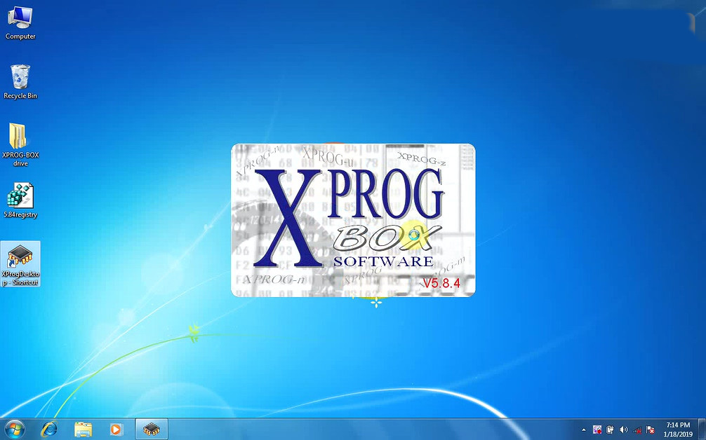Select the XPROG-BOX drive folder

[20, 145]
